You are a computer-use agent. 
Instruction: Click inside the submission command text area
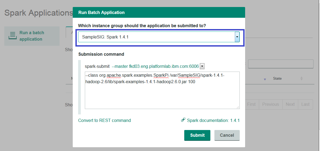point(162,90)
